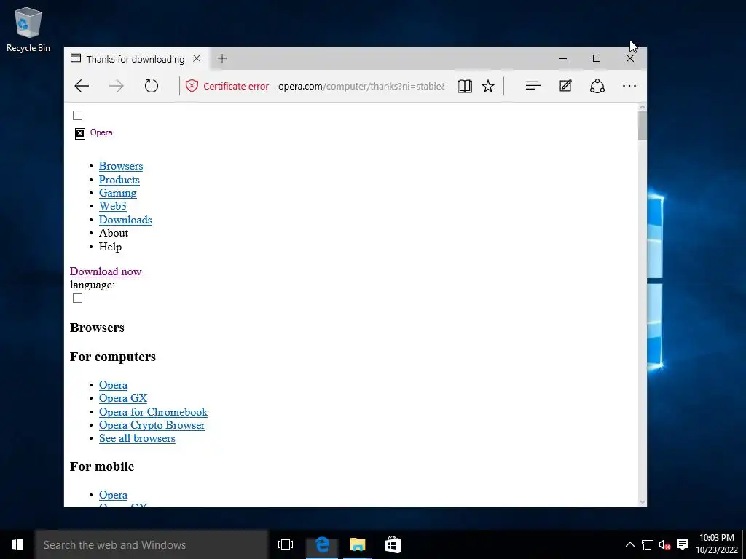Open the Opera Crypto Browser link

click(x=152, y=425)
